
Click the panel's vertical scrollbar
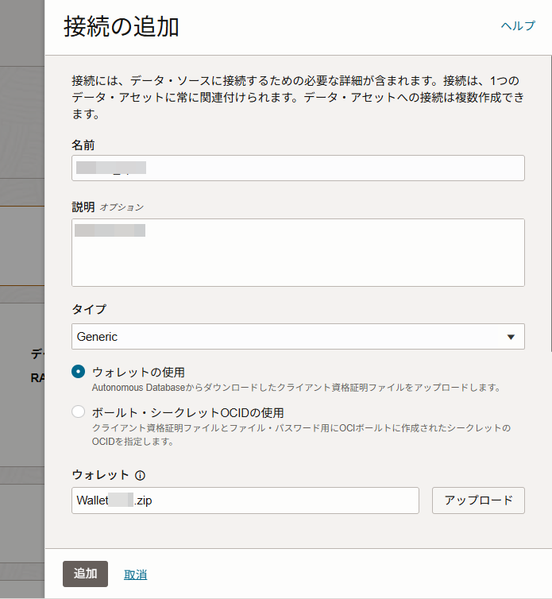pyautogui.click(x=550, y=203)
